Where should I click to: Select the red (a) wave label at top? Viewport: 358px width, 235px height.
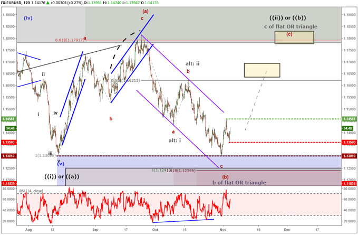coord(146,11)
